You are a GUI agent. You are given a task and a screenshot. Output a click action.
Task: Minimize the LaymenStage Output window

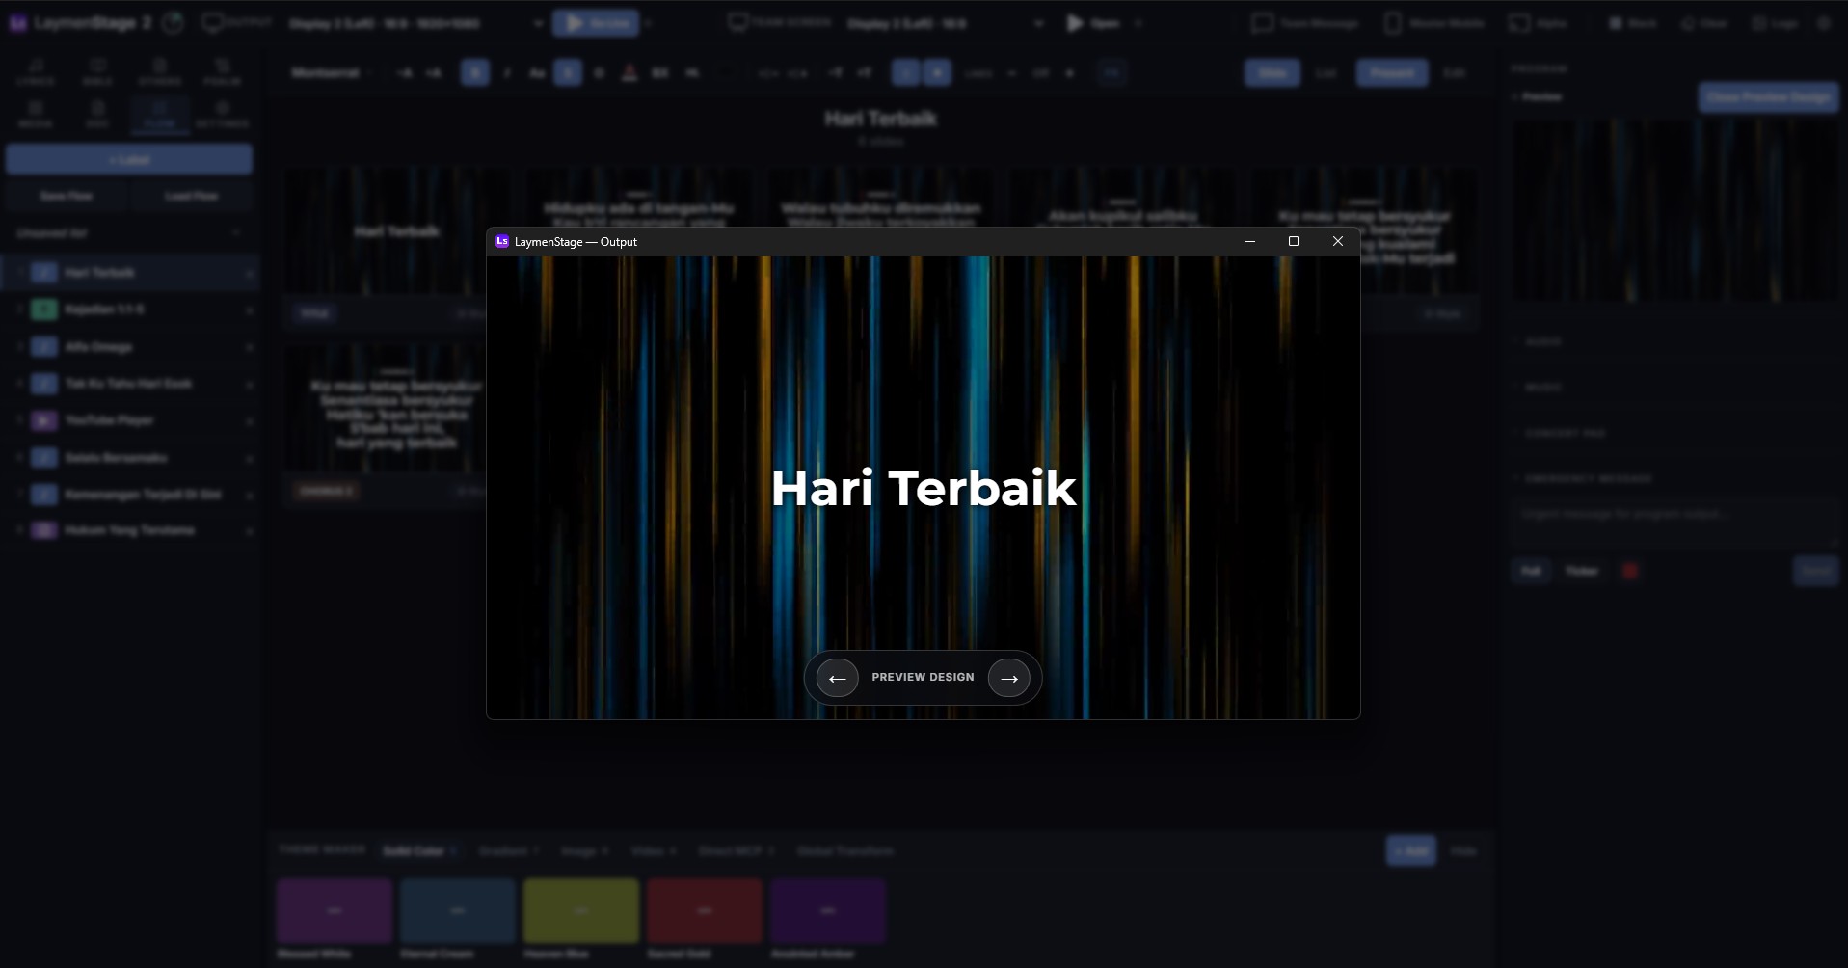1250,241
